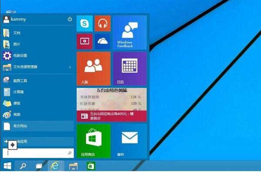Viewport: 261px width, 172px height.
Task: Click the Chinese IME indicator
Action: (x=13, y=145)
